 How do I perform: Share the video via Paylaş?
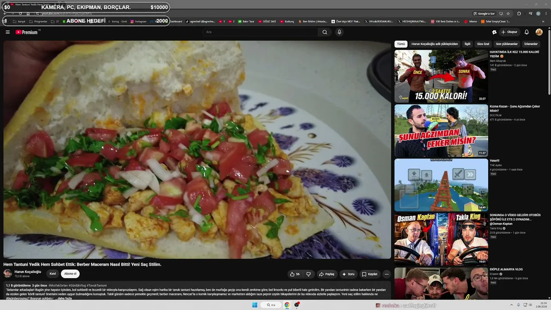[327, 274]
